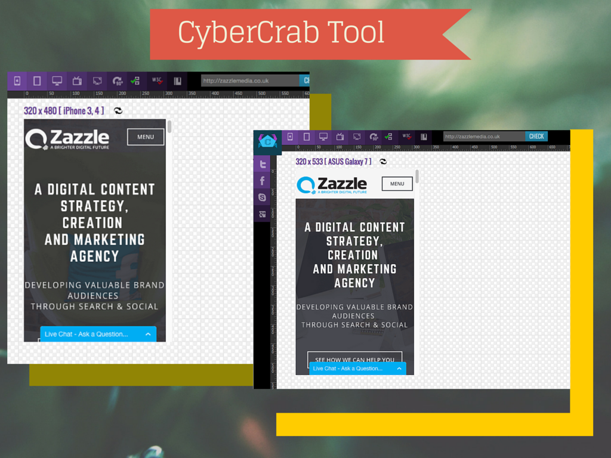
Task: Click the CyberCrab crab logo in the ASUS window
Action: coord(267,142)
